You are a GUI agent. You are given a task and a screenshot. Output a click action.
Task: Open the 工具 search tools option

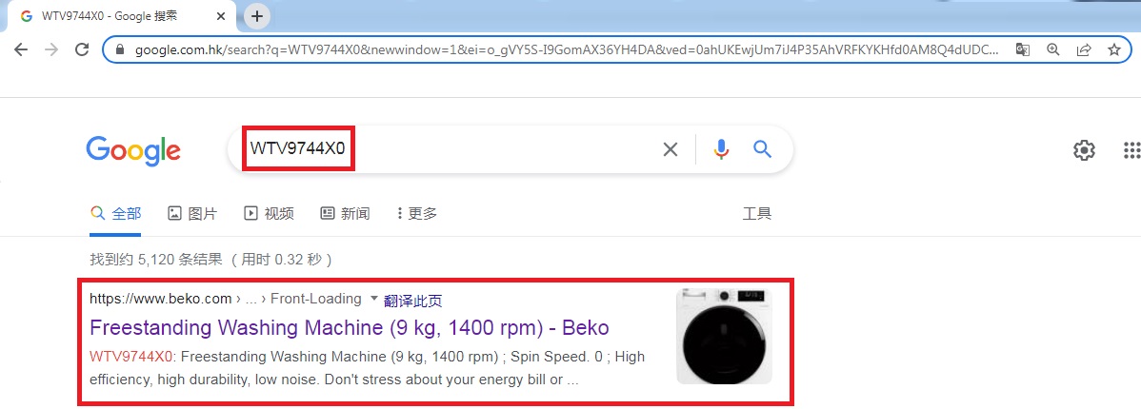tap(756, 213)
